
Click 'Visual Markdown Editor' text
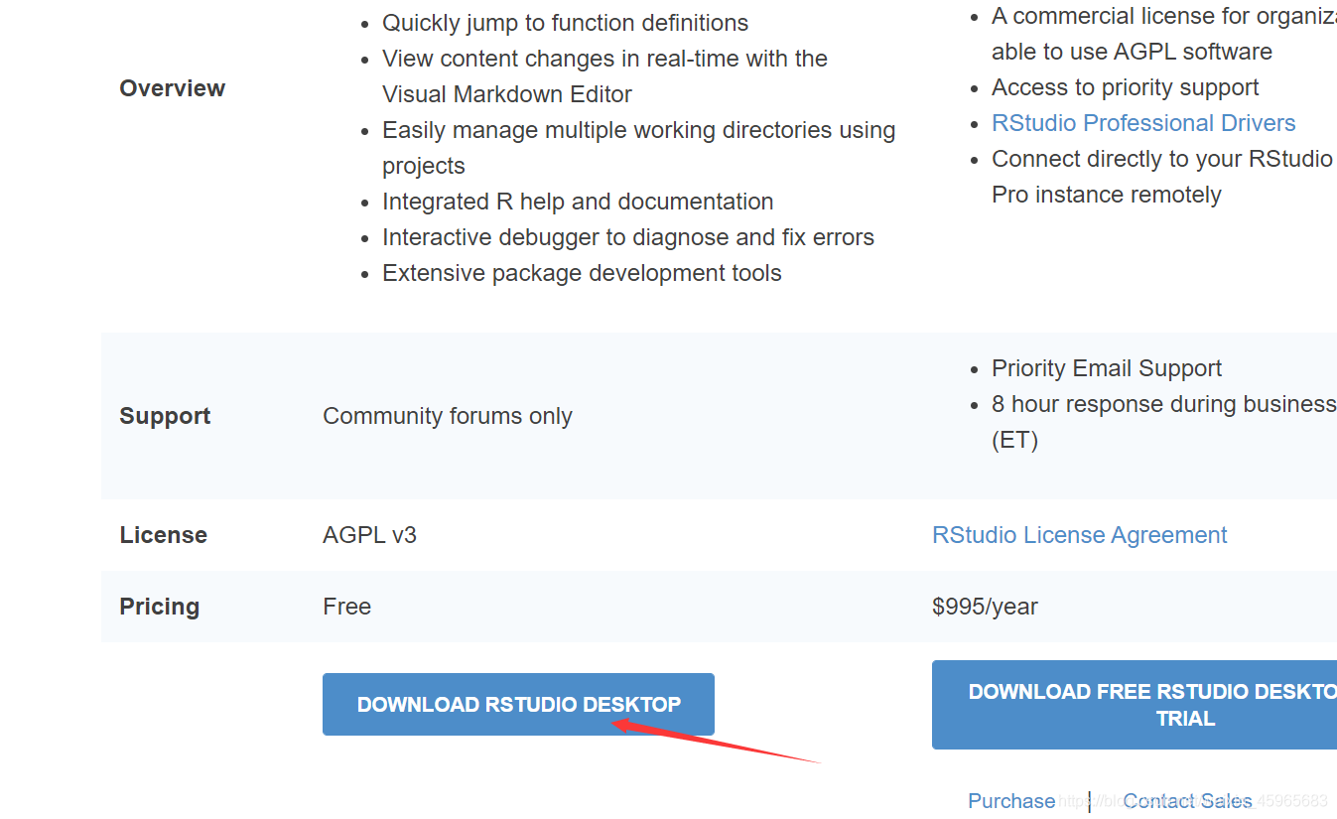[507, 94]
